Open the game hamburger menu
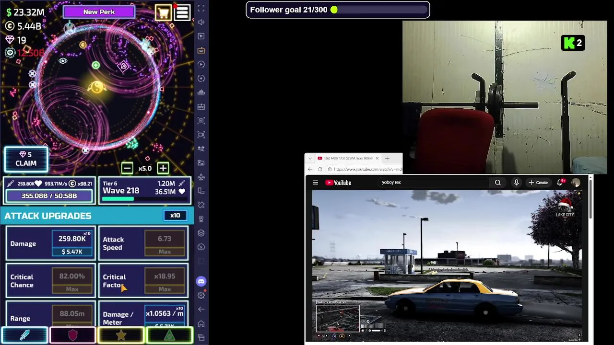The height and width of the screenshot is (345, 614). [182, 12]
